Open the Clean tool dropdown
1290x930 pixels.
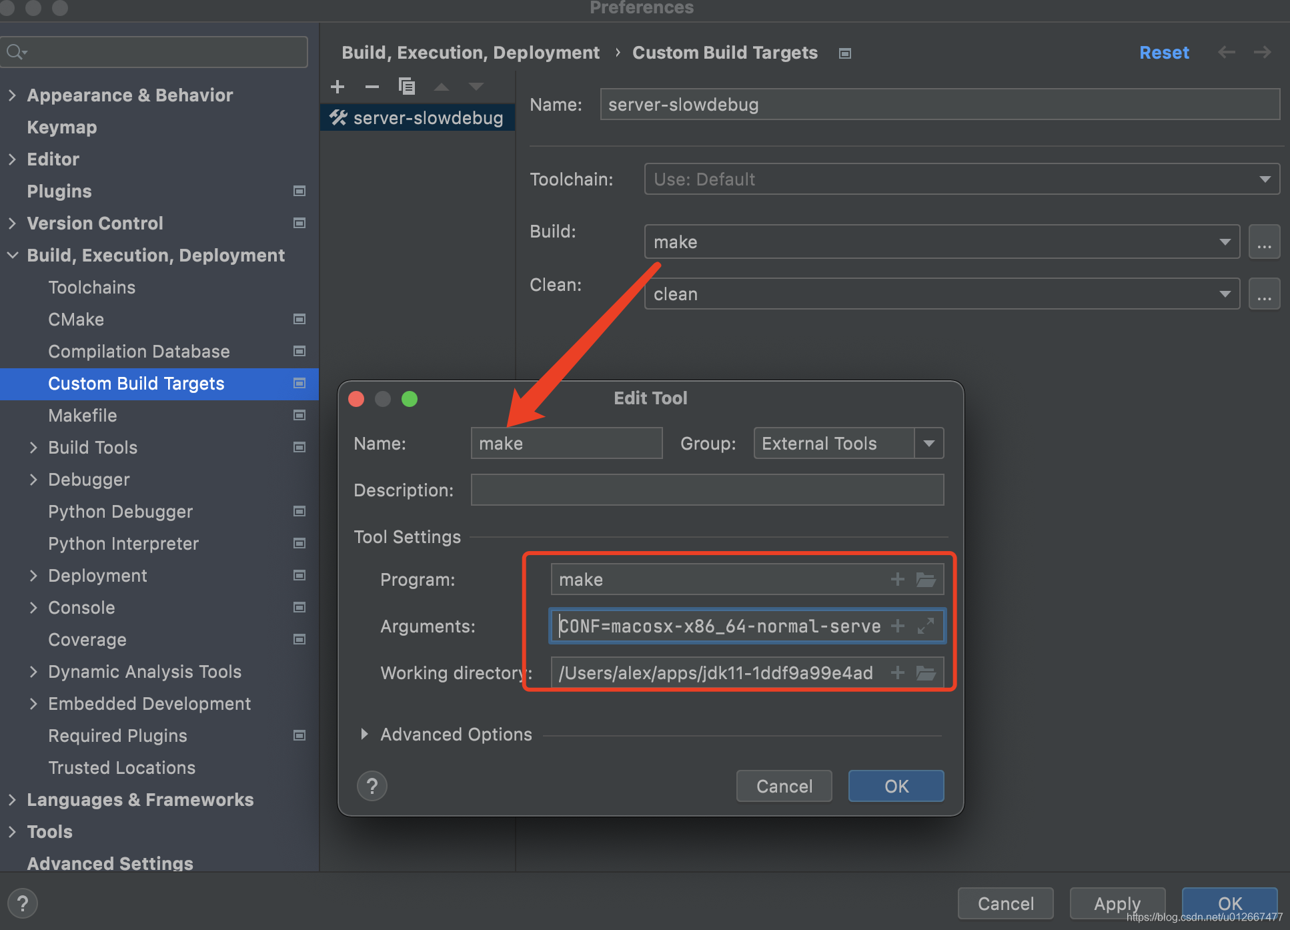pos(1225,294)
